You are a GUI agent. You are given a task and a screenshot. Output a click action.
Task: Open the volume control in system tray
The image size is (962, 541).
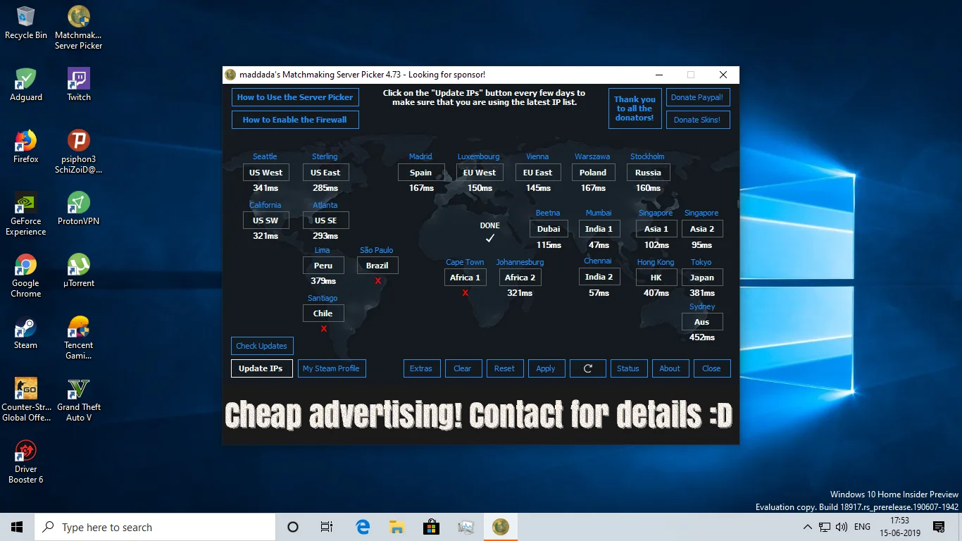coord(842,526)
